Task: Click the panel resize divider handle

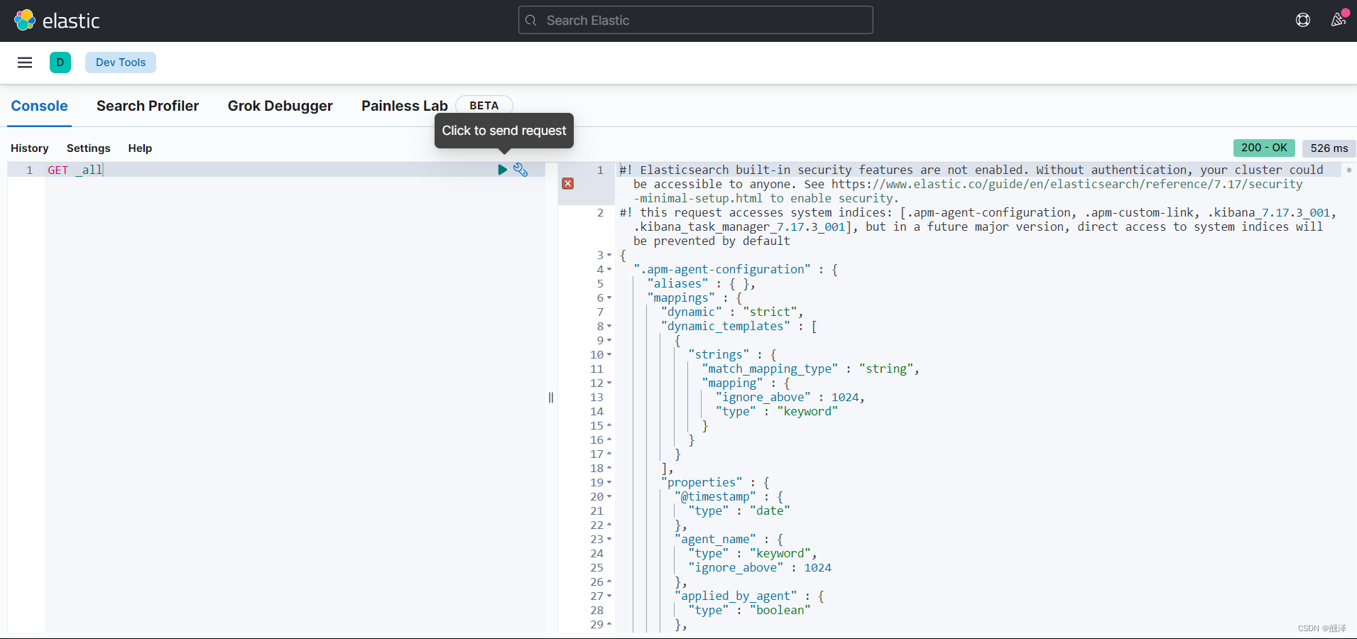Action: pyautogui.click(x=551, y=398)
